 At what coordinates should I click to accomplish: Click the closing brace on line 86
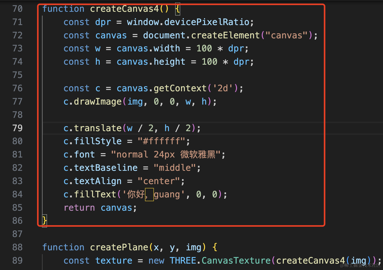44,220
